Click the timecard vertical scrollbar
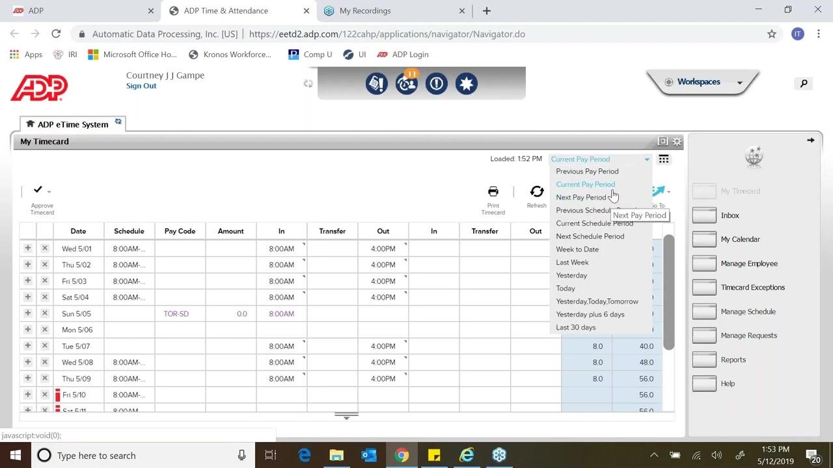 669,292
